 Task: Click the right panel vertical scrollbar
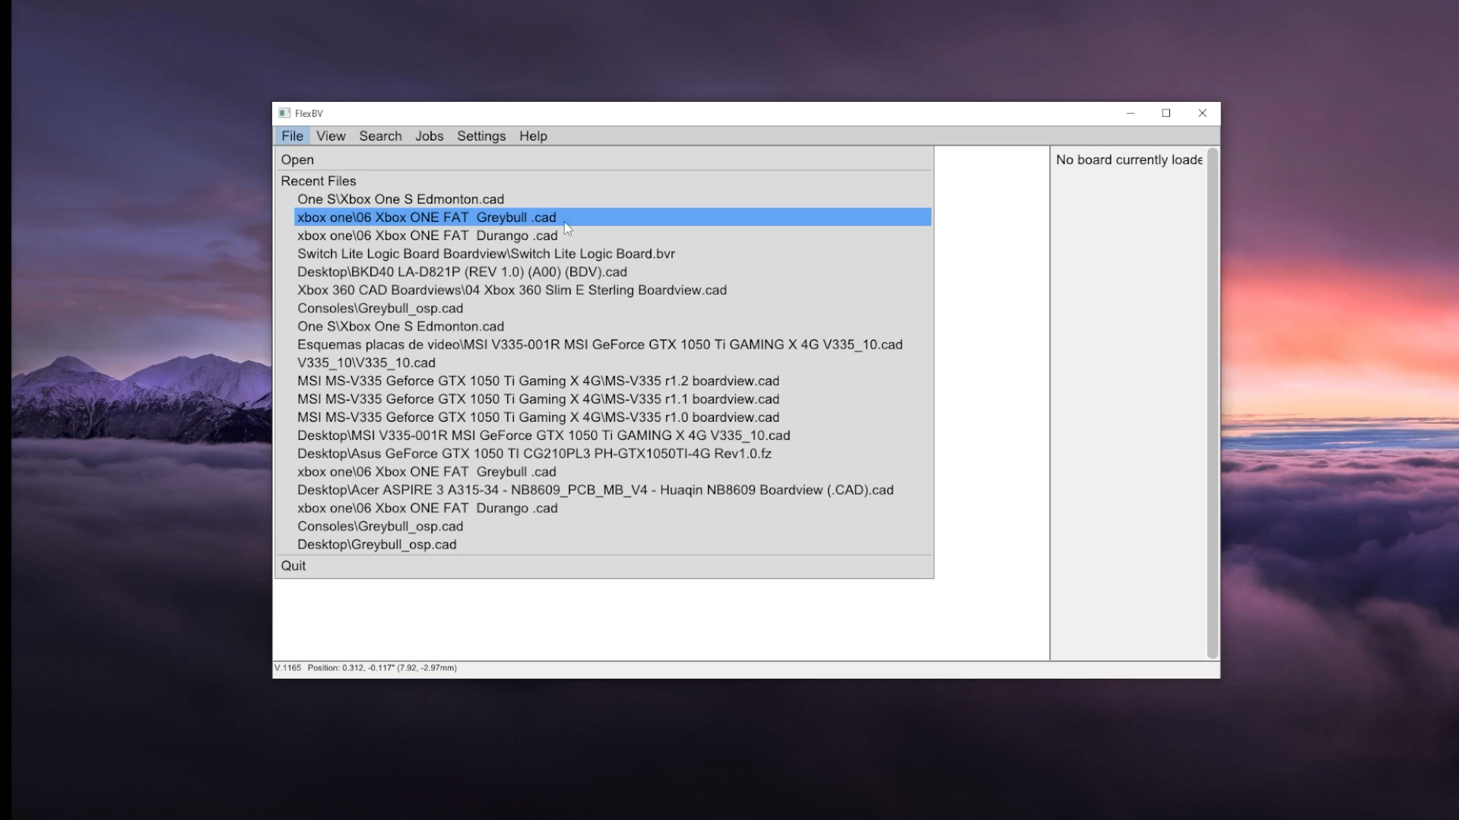(1213, 403)
